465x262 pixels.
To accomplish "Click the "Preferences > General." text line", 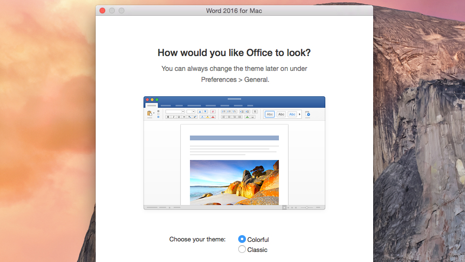I will tap(235, 80).
